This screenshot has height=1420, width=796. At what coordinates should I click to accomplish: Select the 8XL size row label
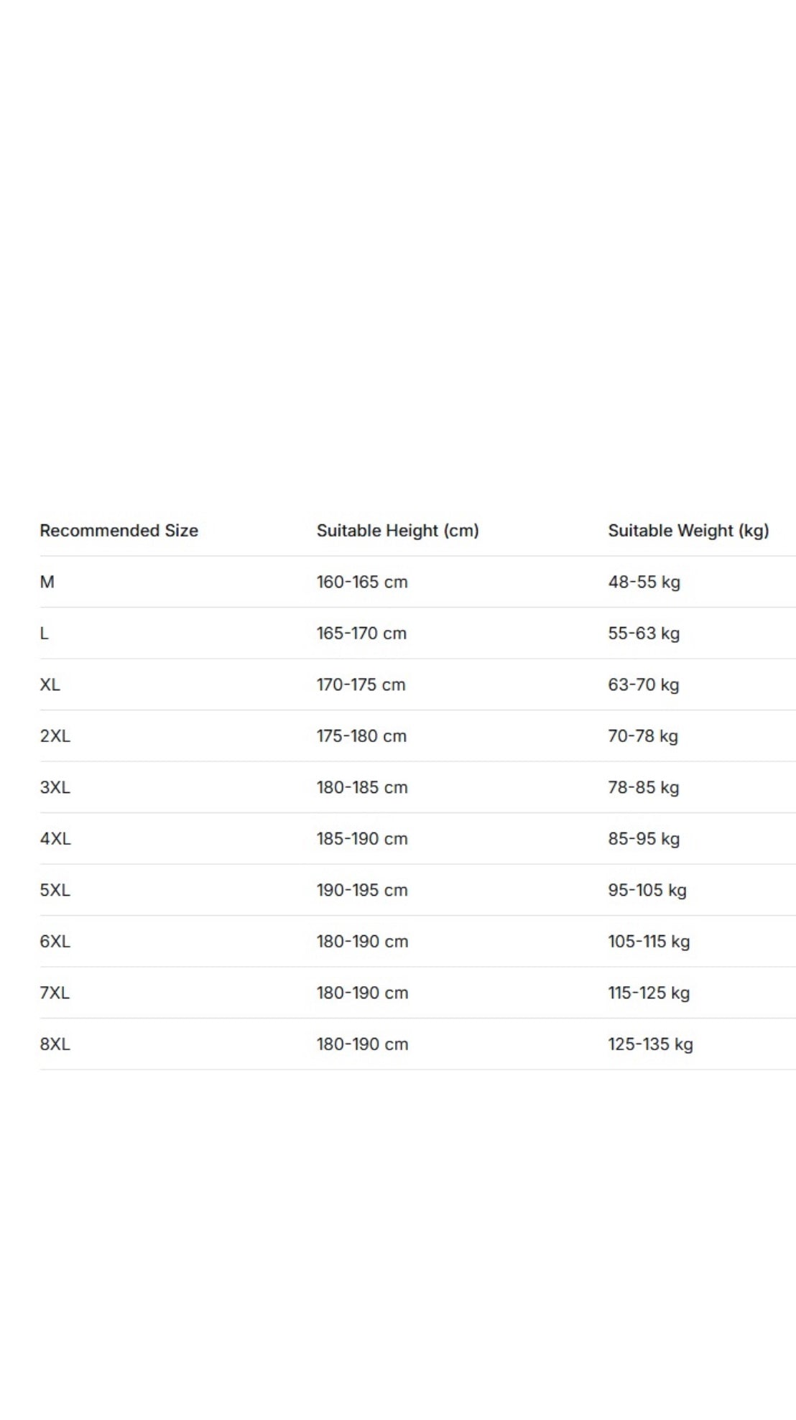(x=55, y=1044)
